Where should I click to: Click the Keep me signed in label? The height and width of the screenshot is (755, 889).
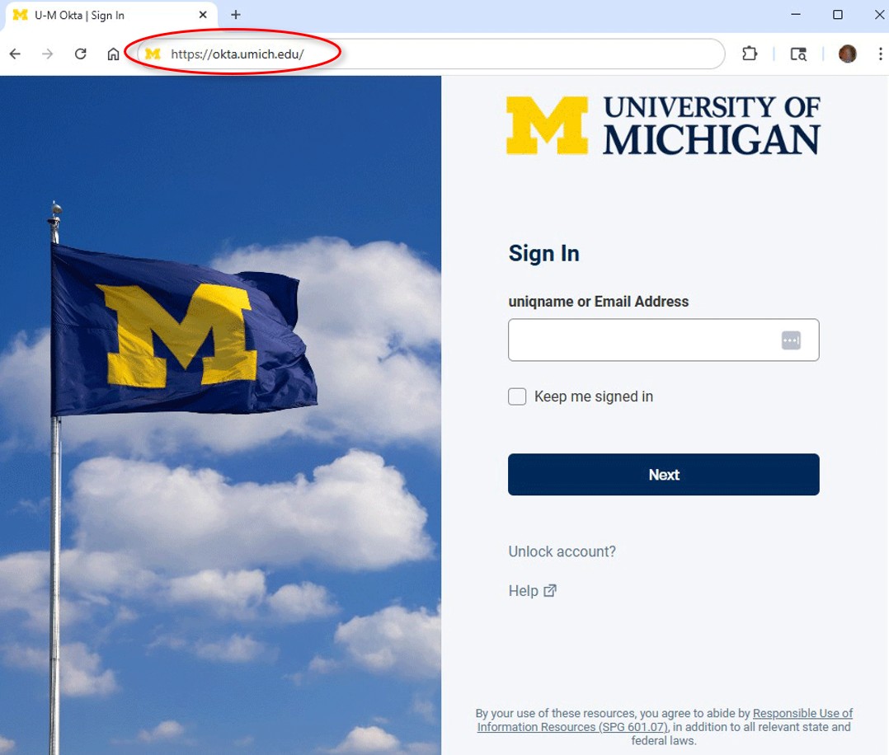[x=594, y=396]
